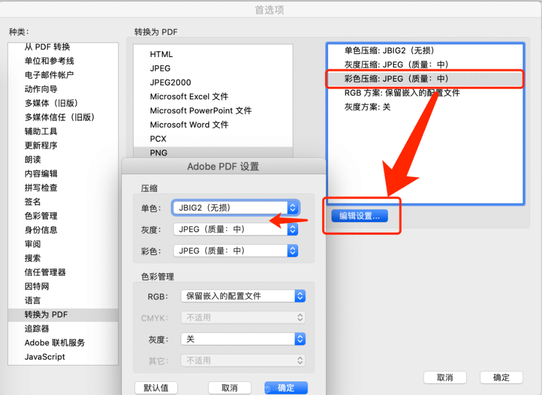Select 灰度方案: 关 setting row
The width and height of the screenshot is (542, 395).
[425, 107]
